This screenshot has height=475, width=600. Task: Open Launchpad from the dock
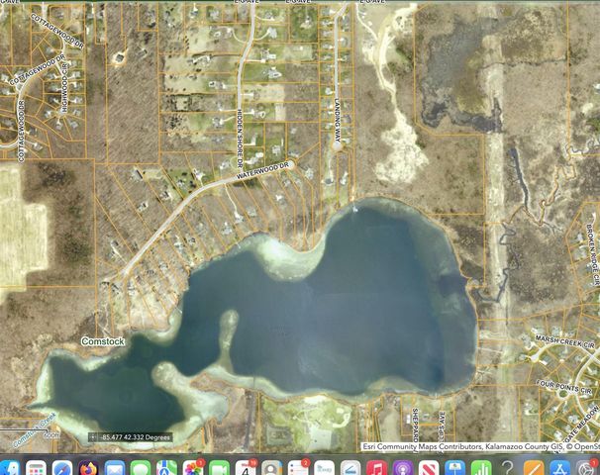pyautogui.click(x=37, y=468)
